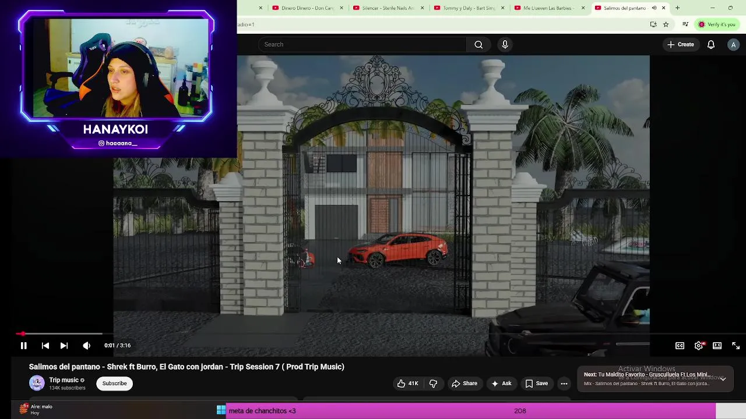Close the Silencer tab

coord(421,8)
